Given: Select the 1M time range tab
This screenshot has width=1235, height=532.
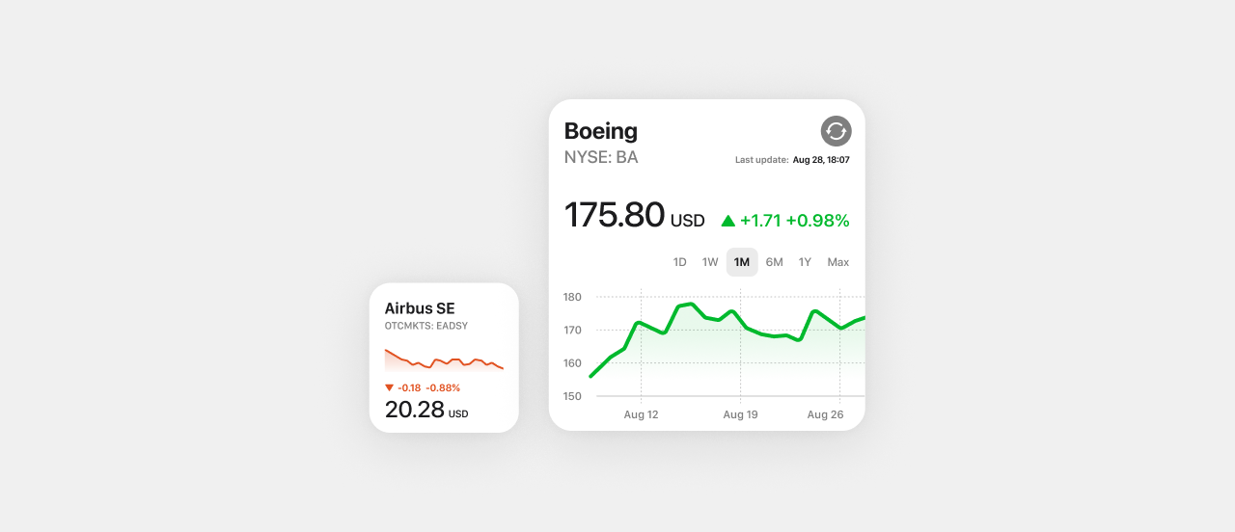Looking at the screenshot, I should 742,262.
